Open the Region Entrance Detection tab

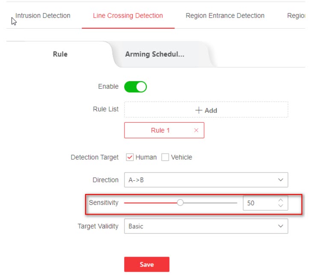coord(225,16)
